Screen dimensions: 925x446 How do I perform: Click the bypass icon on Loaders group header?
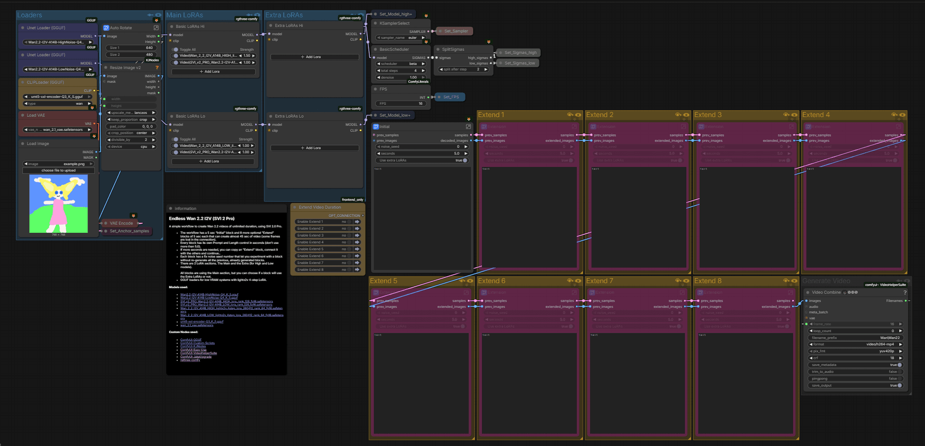tap(150, 15)
